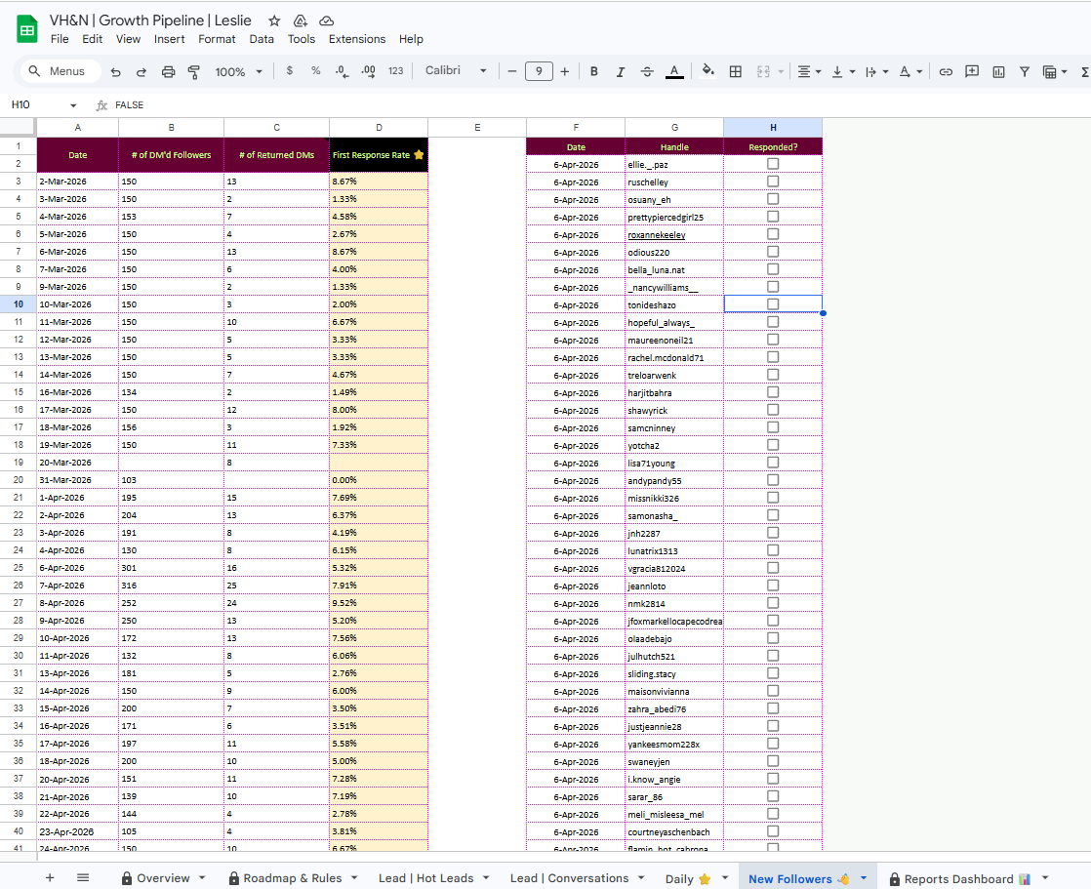Viewport: 1091px width, 889px height.
Task: Tick the Responded checkbox for andypandy55
Action: pos(772,480)
